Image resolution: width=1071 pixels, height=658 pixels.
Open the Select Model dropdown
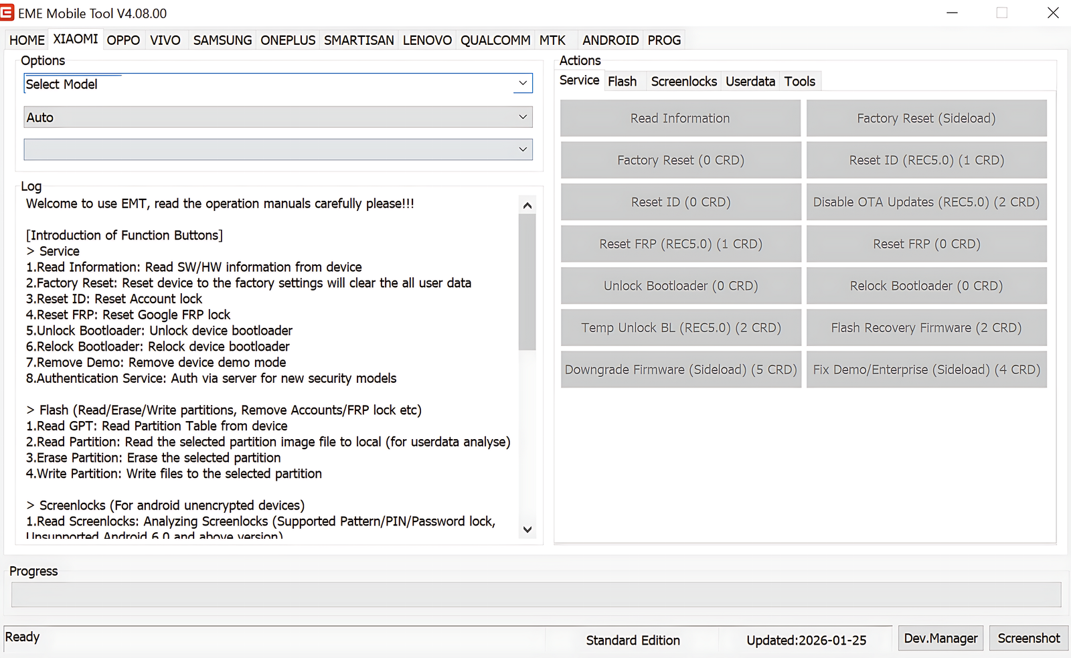click(523, 83)
